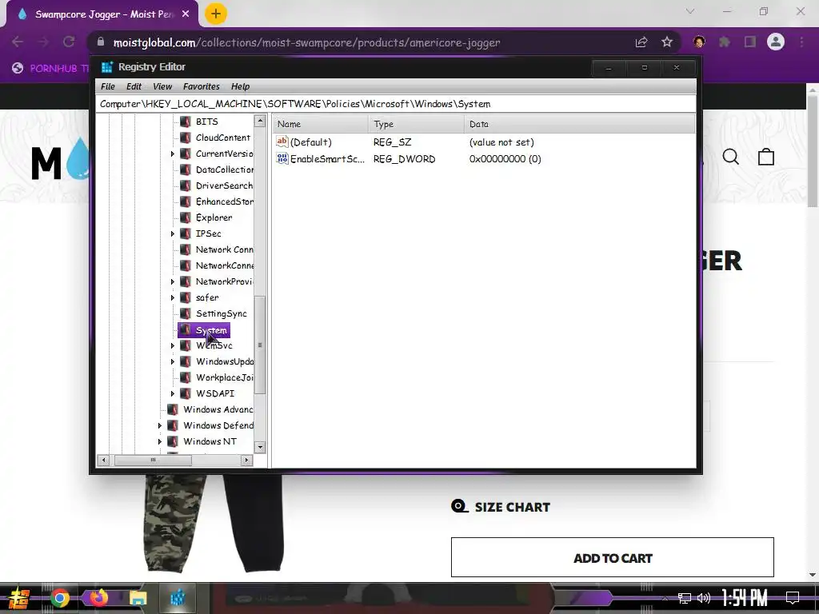
Task: Click tree horizontal scroll left arrow
Action: 103,460
